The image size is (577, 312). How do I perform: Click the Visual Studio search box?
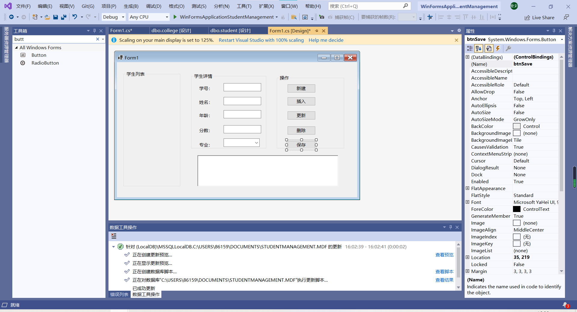coord(369,6)
